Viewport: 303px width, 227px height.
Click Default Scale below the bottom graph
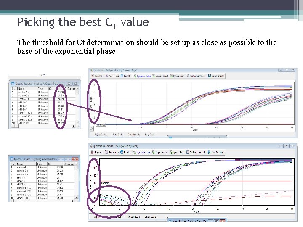134,216
